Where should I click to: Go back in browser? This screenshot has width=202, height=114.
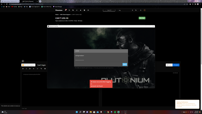click(2, 4)
